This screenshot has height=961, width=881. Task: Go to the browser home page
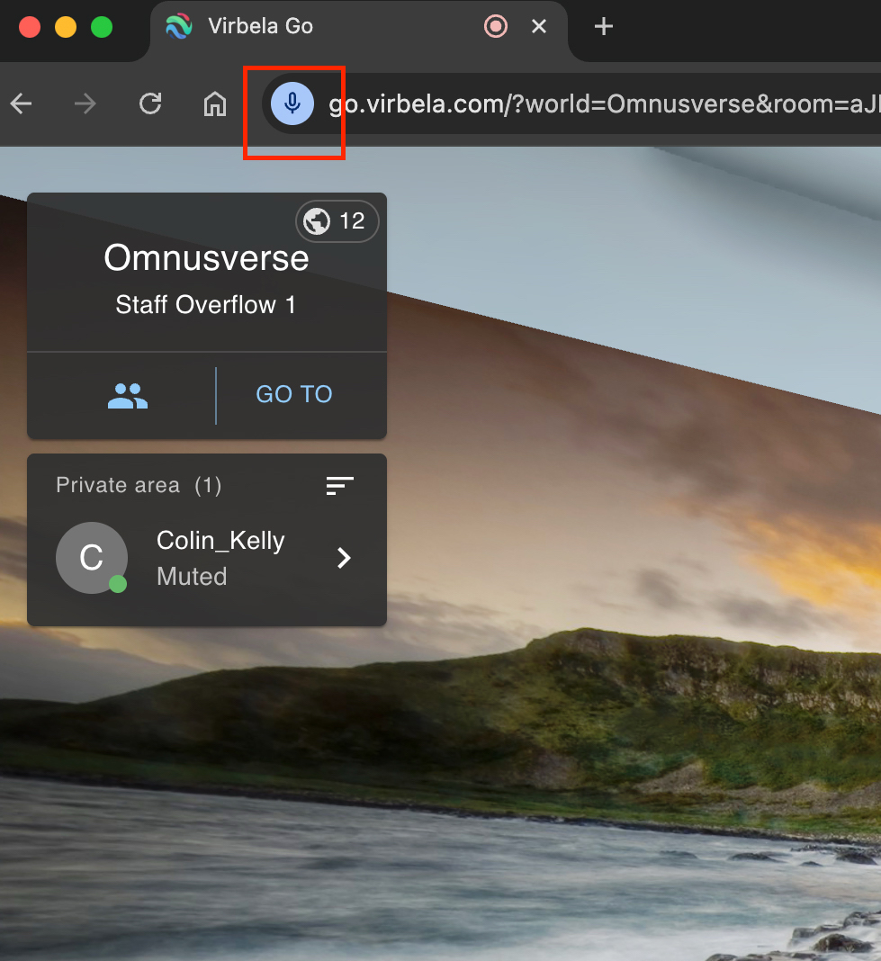[x=214, y=104]
